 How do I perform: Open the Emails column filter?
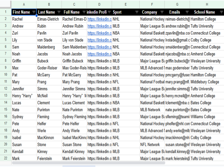click(187, 12)
